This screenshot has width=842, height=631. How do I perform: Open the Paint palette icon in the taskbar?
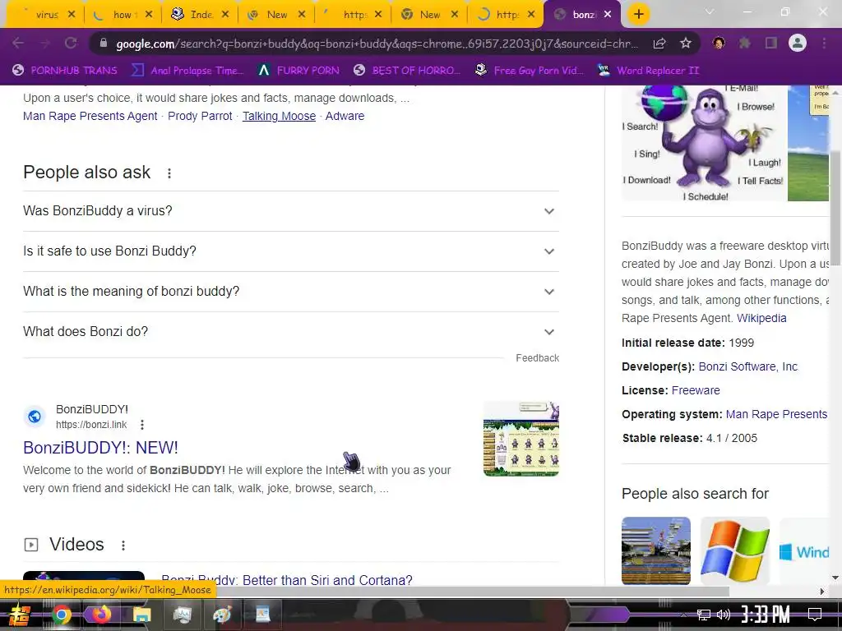(x=222, y=615)
